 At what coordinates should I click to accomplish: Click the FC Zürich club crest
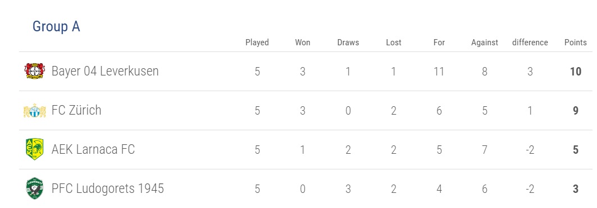35,110
